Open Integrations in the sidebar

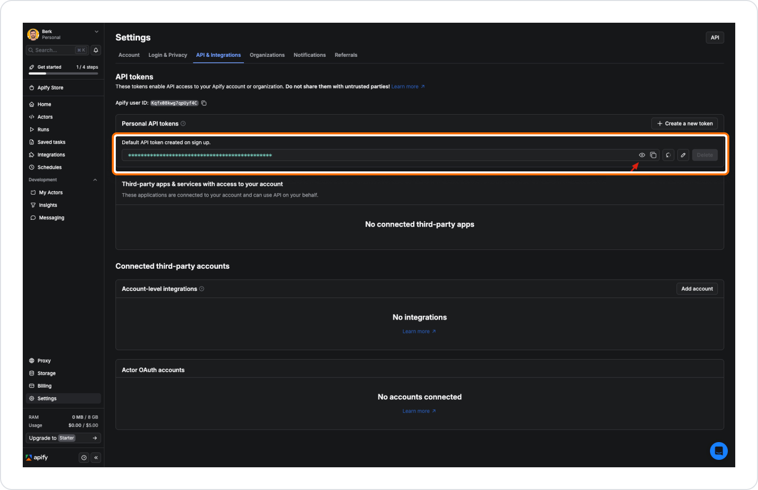[x=63, y=155]
